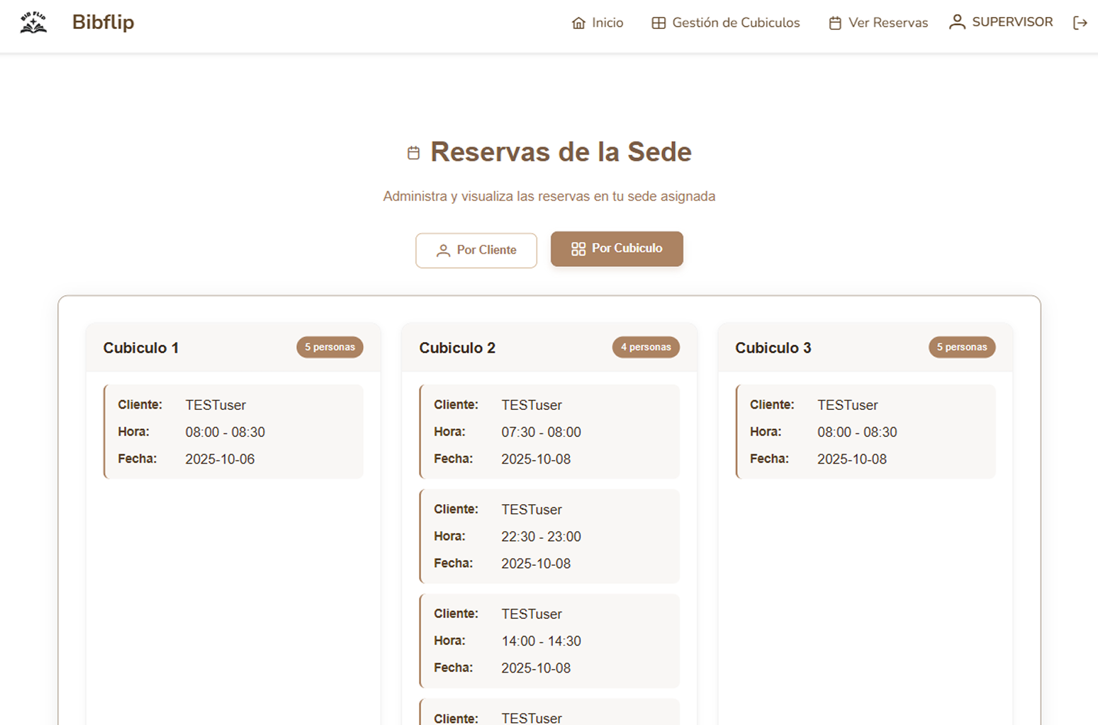Select the Cubiculo 1 date 2025-10-06
This screenshot has height=725, width=1098.
pos(220,459)
